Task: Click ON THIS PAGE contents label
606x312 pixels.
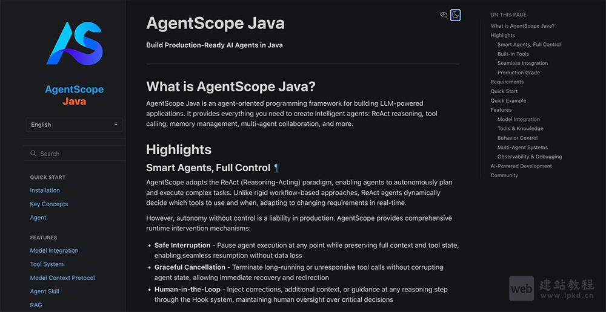Action: [x=508, y=15]
